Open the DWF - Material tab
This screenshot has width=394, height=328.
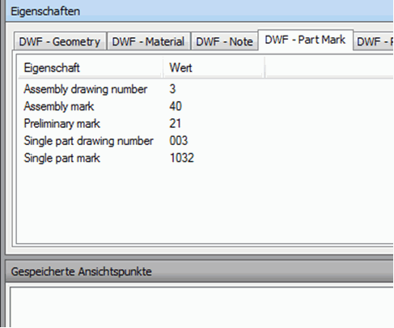click(149, 41)
